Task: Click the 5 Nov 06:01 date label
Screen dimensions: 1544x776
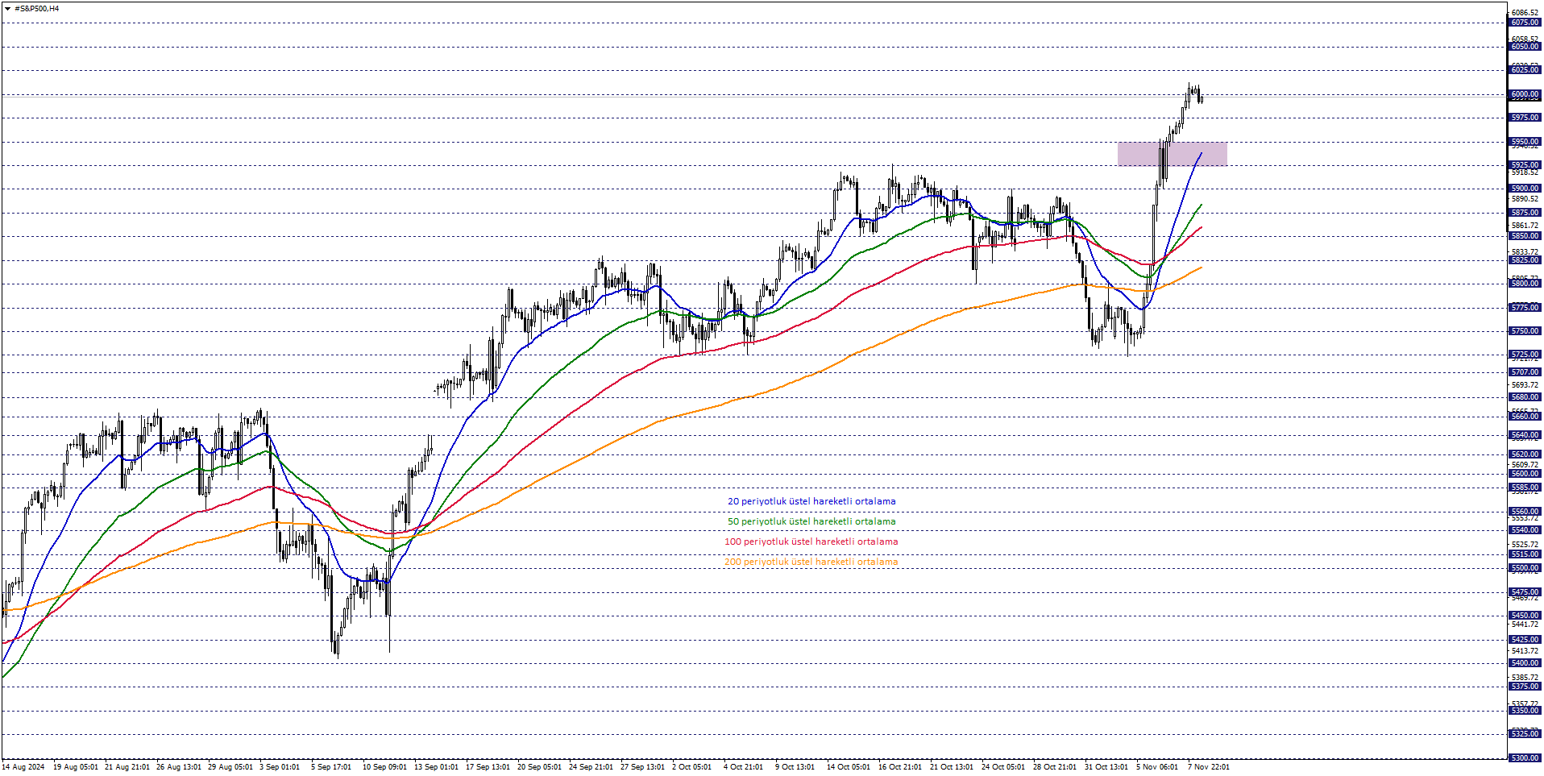Action: point(1158,767)
